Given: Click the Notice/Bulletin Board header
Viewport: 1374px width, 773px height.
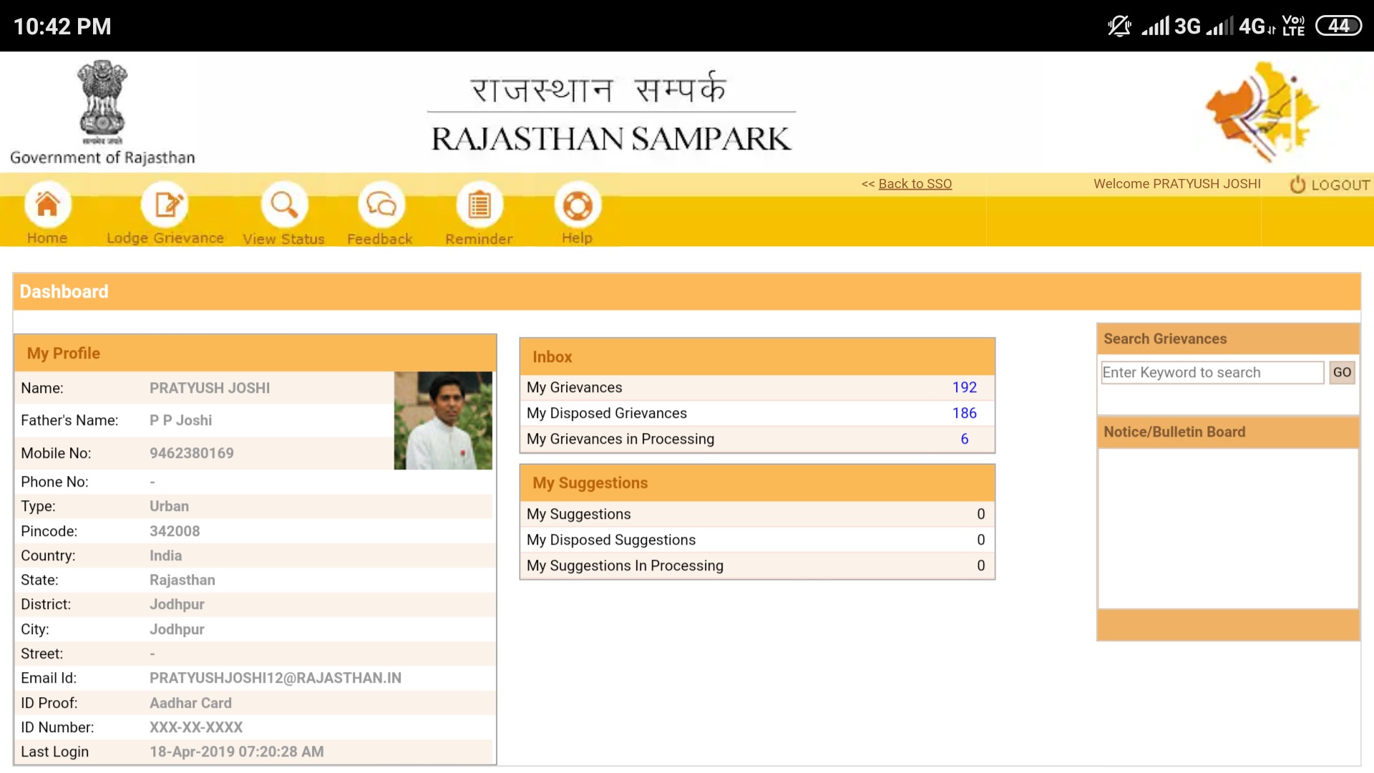Looking at the screenshot, I should (x=1228, y=432).
